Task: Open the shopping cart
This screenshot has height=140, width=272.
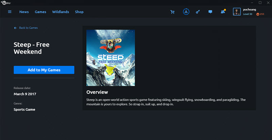Action: coord(172,12)
